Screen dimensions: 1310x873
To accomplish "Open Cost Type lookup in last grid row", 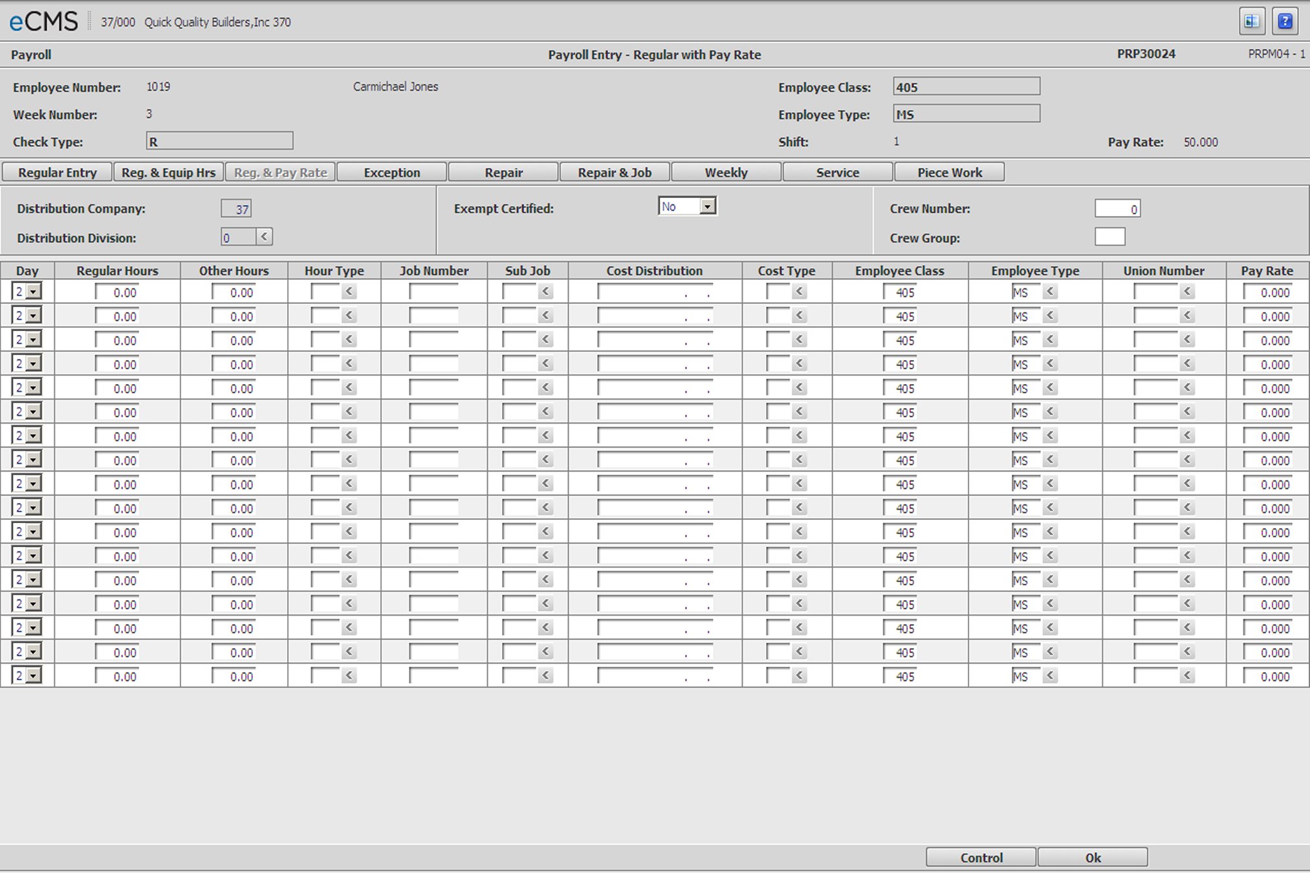I will (x=800, y=676).
